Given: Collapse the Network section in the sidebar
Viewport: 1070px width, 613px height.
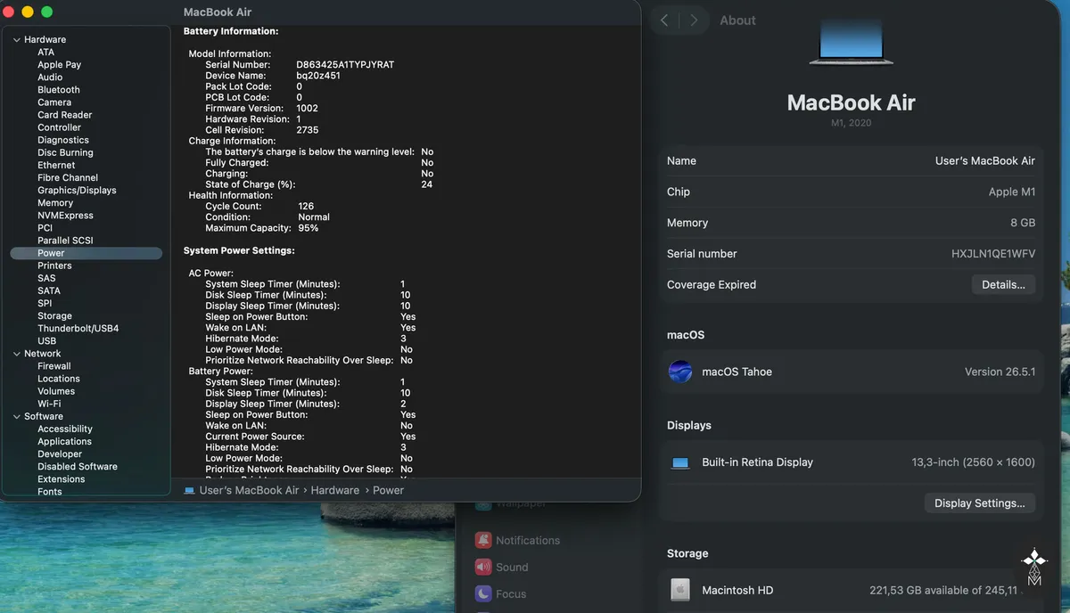Looking at the screenshot, I should tap(16, 354).
